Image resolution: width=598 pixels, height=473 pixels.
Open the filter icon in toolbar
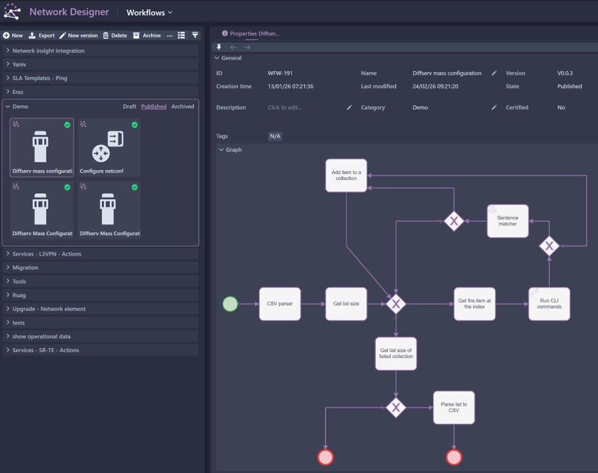[195, 35]
